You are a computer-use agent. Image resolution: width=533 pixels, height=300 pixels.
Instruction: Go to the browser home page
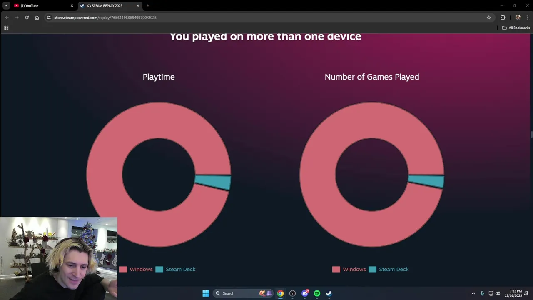[x=37, y=17]
